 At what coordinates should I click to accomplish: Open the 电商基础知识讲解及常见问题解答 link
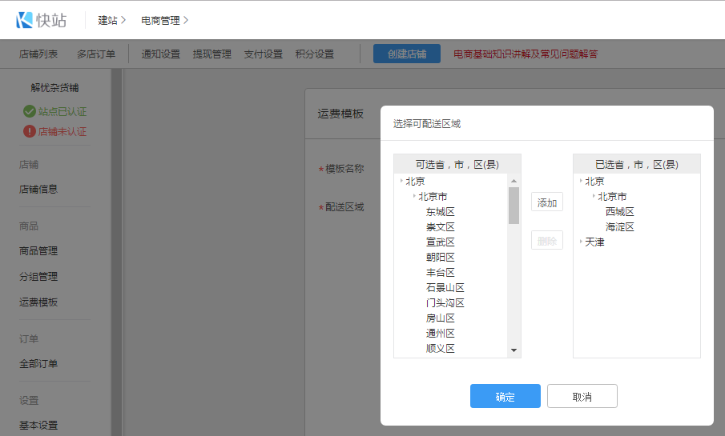(526, 54)
